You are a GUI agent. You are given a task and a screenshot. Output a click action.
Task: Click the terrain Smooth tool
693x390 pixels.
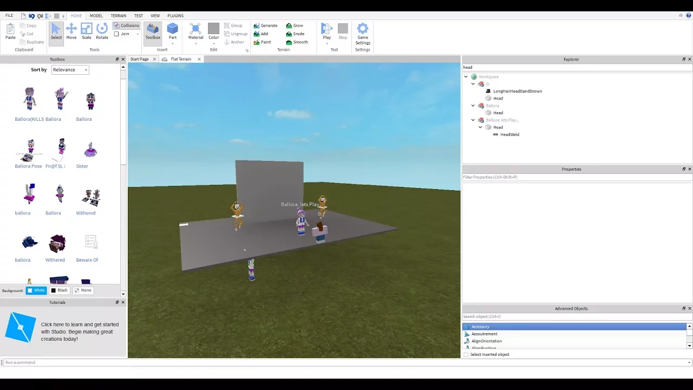pos(297,42)
